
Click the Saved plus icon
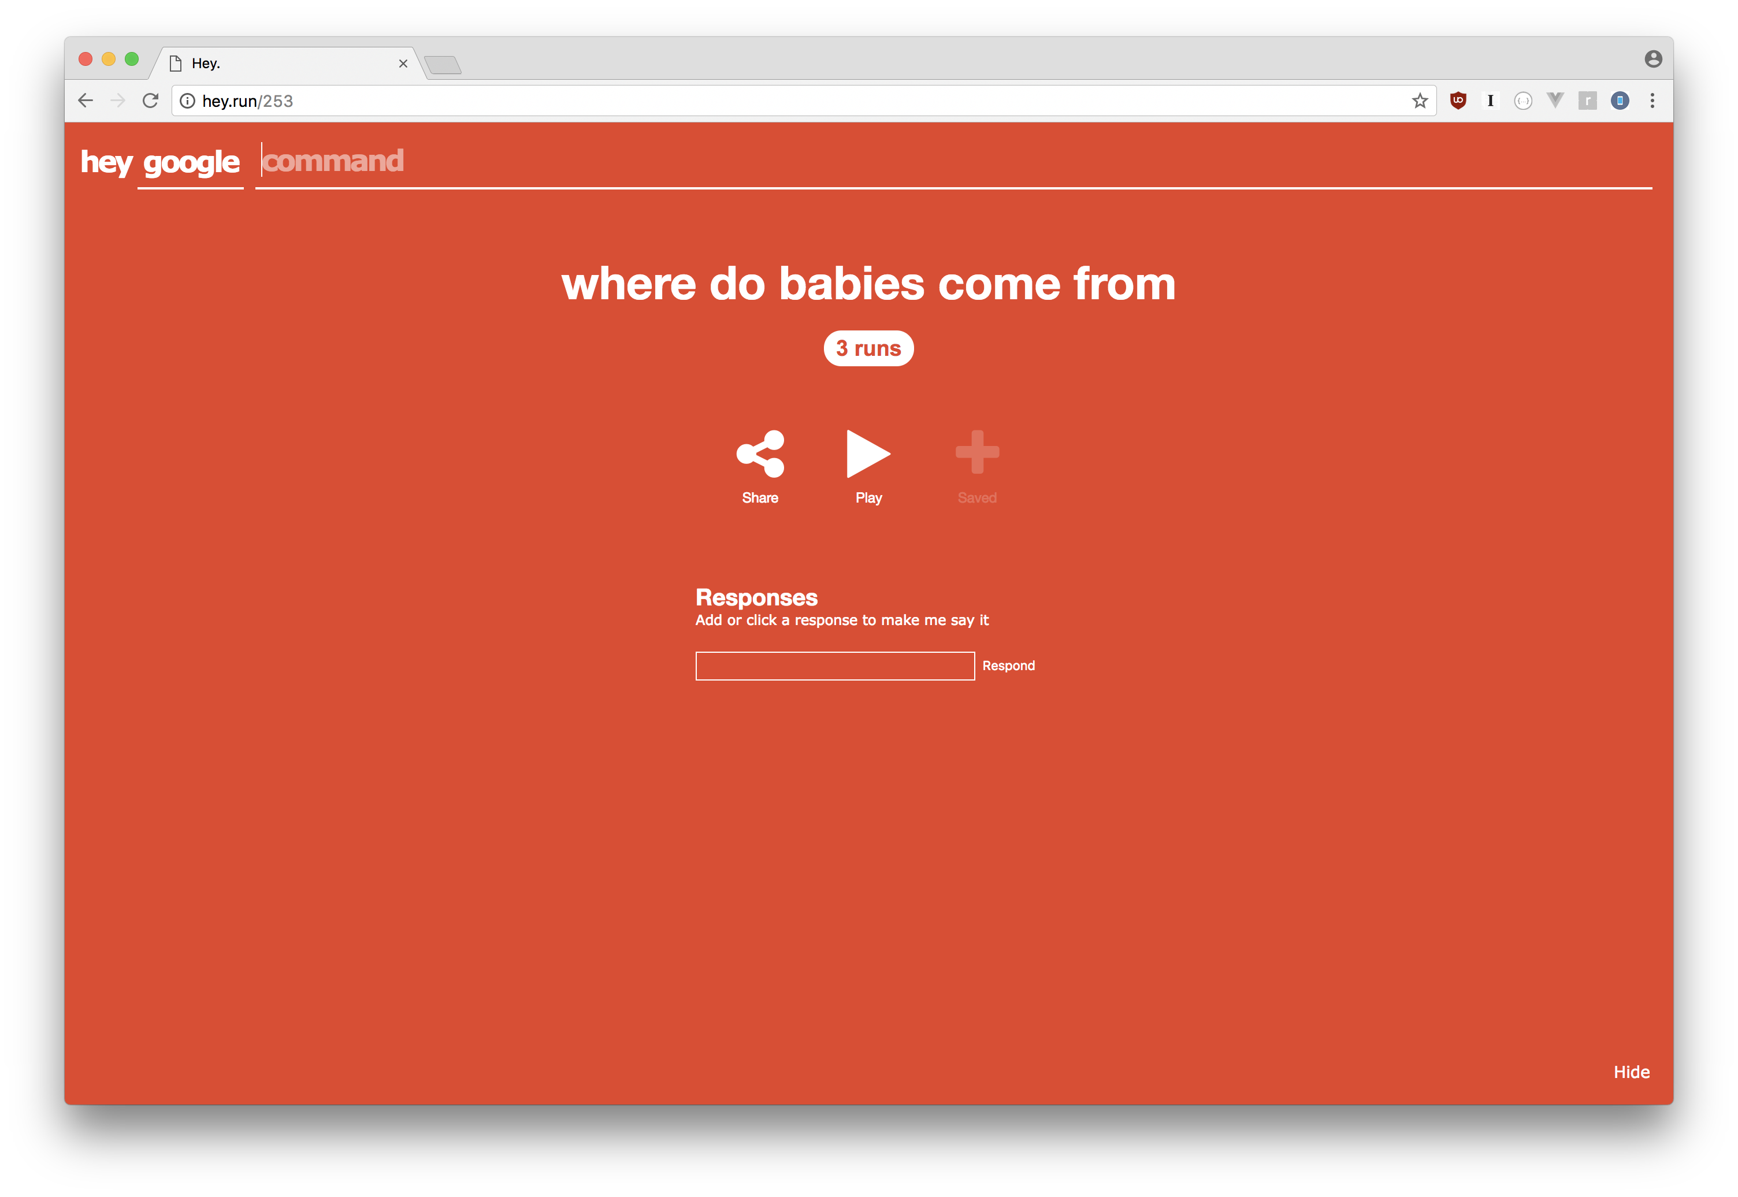click(x=976, y=452)
